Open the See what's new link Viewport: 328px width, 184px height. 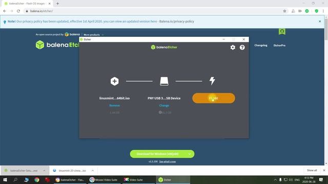(x=168, y=162)
